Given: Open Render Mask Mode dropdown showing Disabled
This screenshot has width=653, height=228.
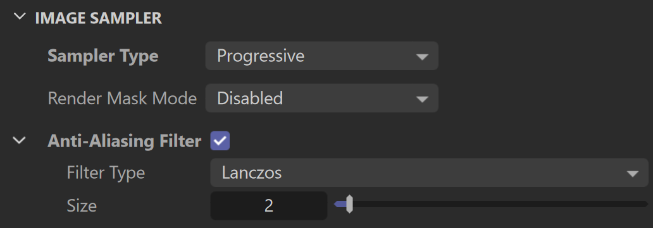Looking at the screenshot, I should pos(321,98).
